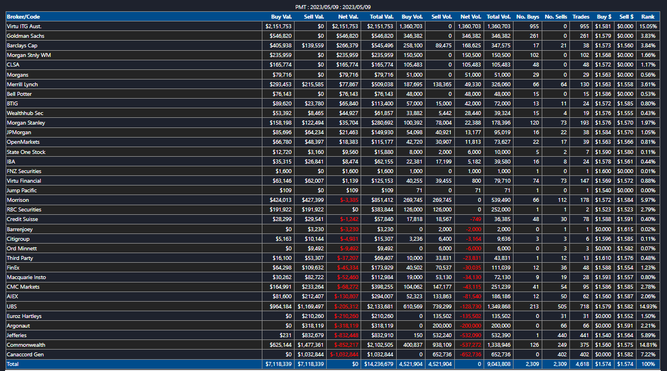Select the Barrenjoey broker name
Viewport: 667px width, 371px height.
20,229
